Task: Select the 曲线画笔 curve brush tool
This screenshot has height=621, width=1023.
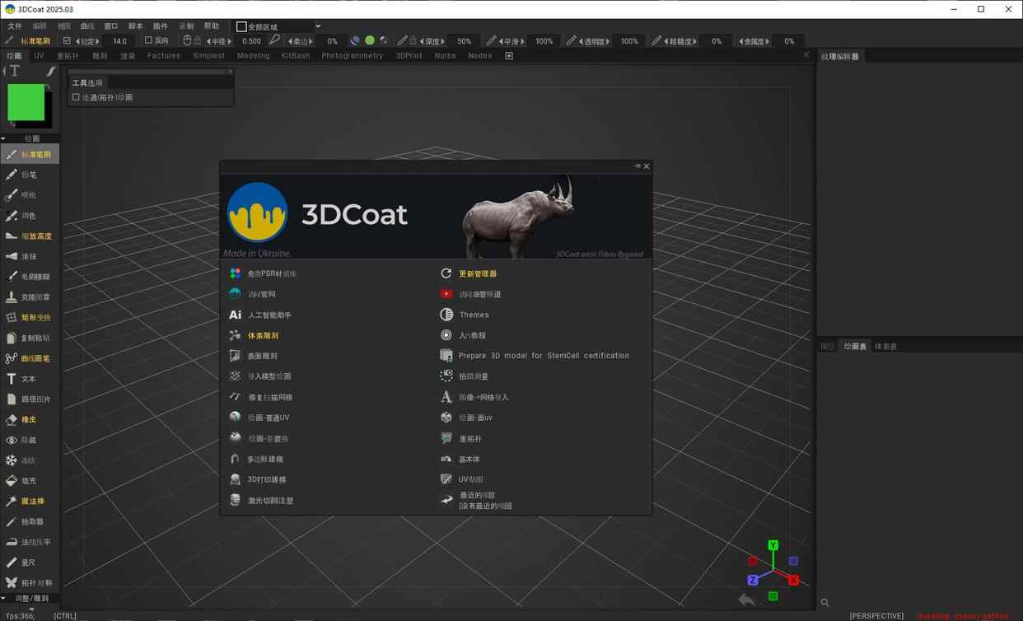Action: click(30, 358)
